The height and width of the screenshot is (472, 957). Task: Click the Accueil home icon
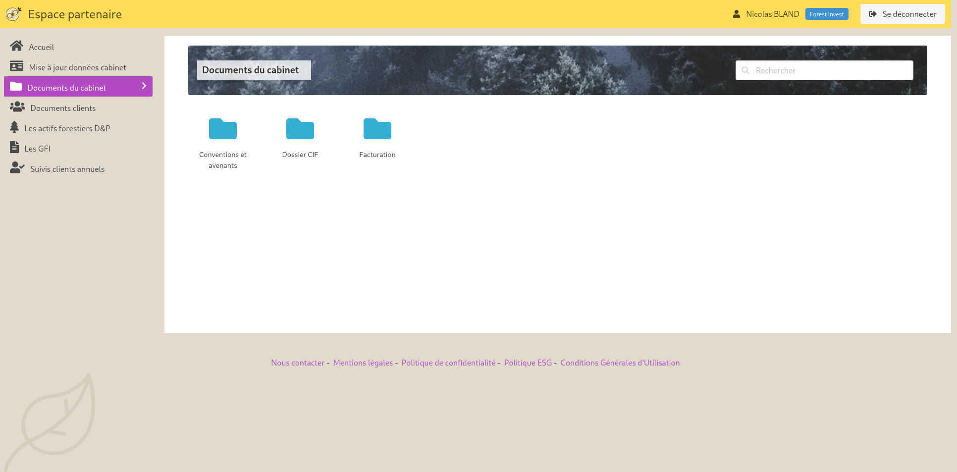point(17,47)
